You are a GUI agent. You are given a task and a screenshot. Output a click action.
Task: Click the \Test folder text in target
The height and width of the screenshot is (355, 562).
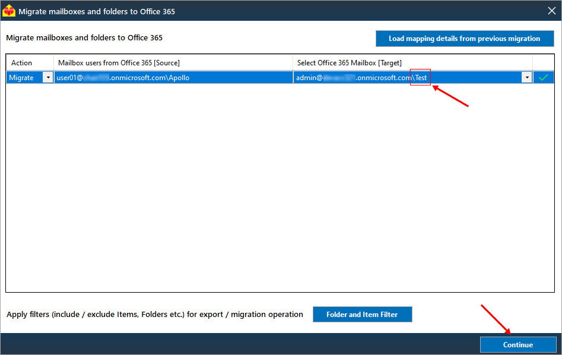pos(420,78)
